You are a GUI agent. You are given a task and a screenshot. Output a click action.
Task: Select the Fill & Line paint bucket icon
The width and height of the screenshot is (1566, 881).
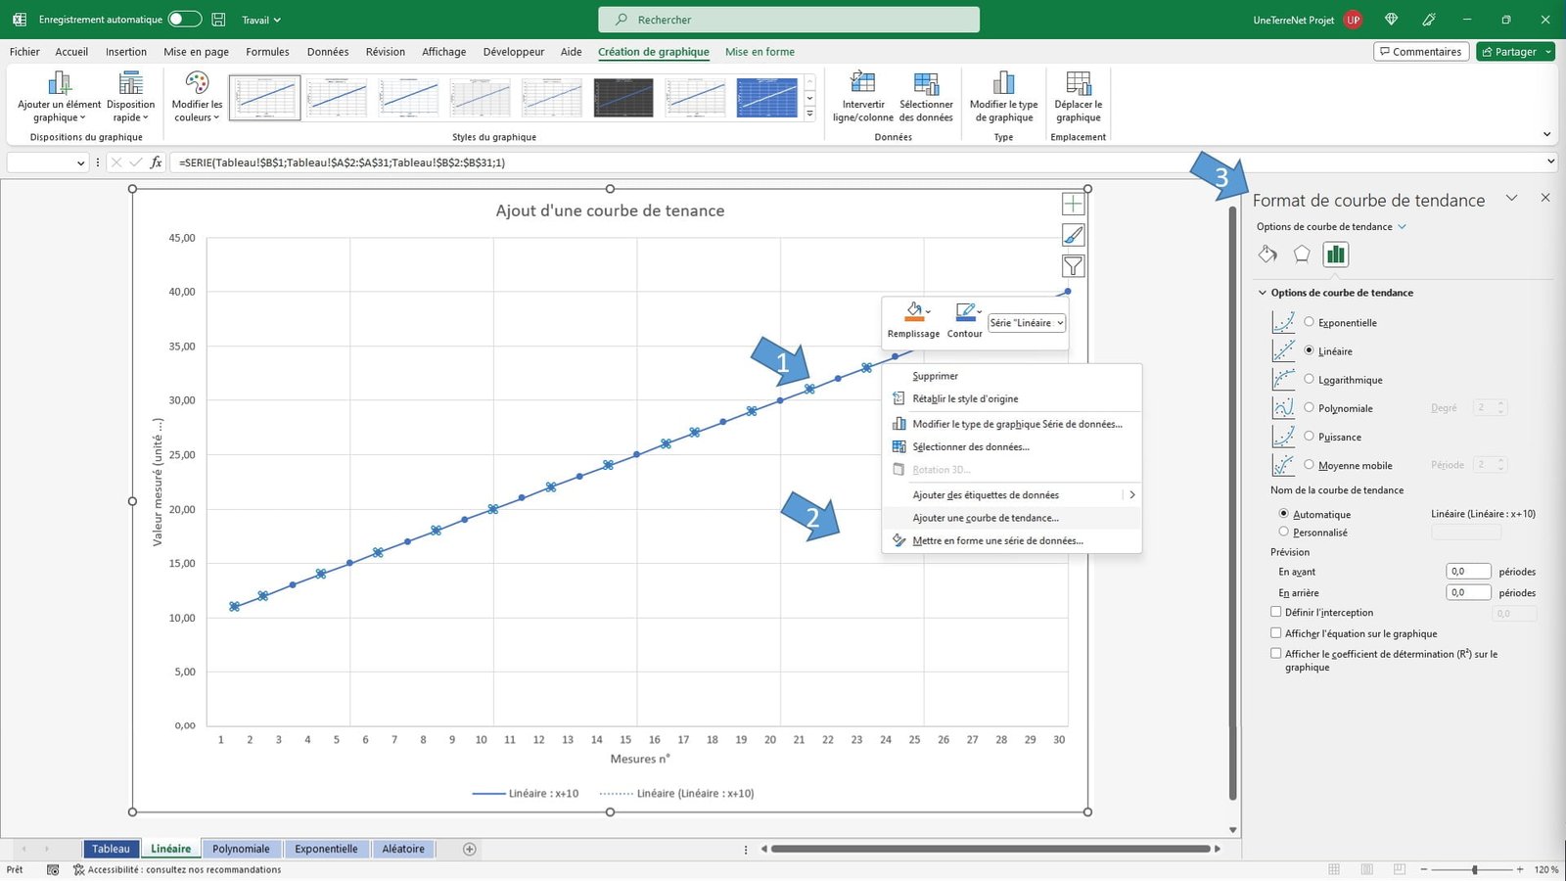[1267, 254]
